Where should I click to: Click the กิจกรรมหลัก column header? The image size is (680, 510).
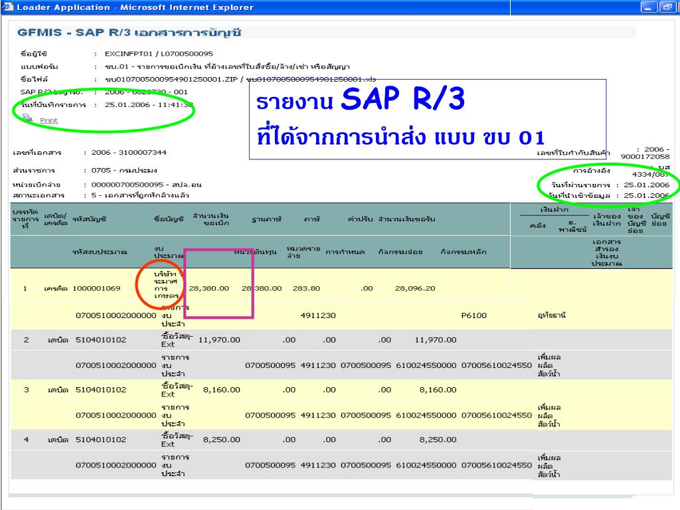point(463,252)
